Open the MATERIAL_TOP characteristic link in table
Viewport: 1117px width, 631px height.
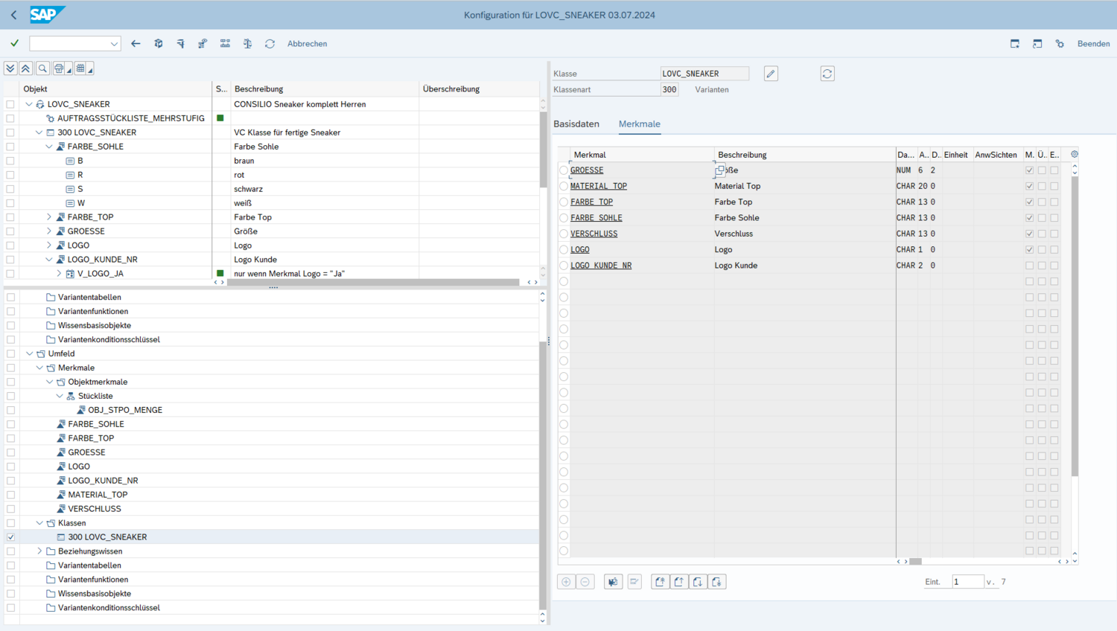click(599, 186)
